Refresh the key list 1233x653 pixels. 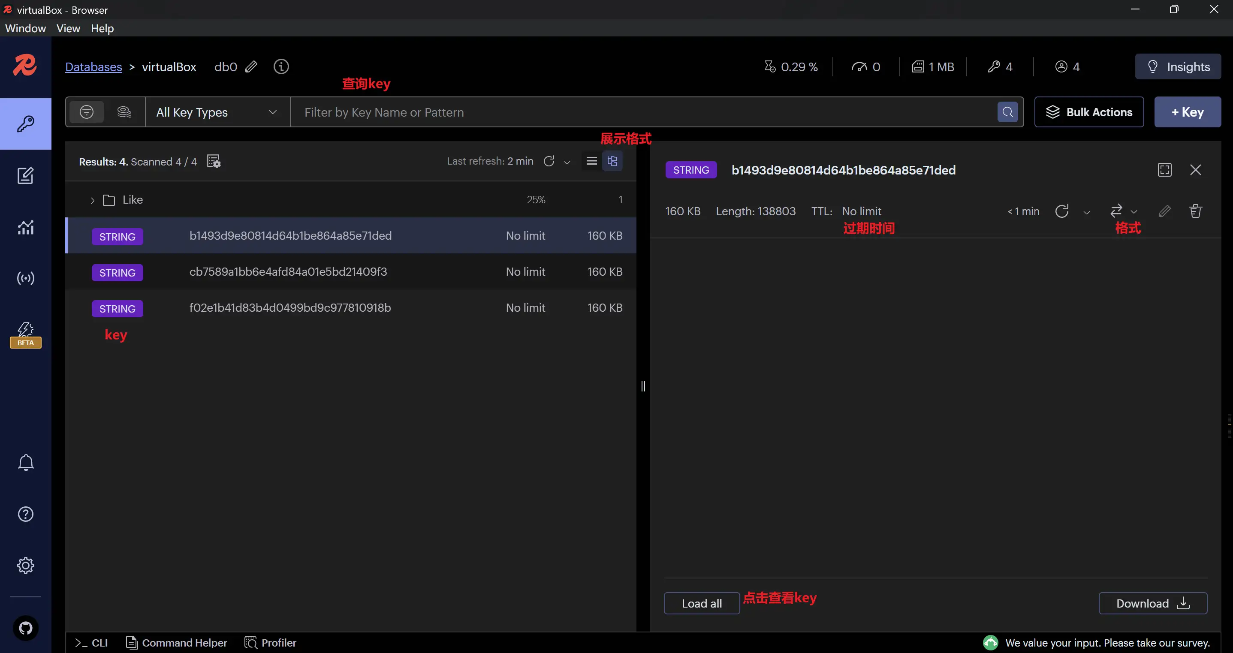click(x=549, y=161)
